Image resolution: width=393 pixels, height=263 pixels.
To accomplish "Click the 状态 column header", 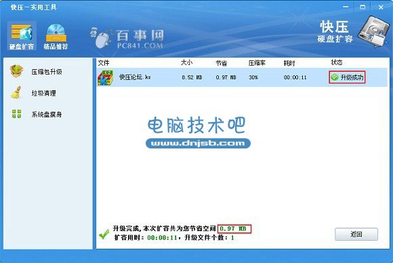I will (x=337, y=62).
